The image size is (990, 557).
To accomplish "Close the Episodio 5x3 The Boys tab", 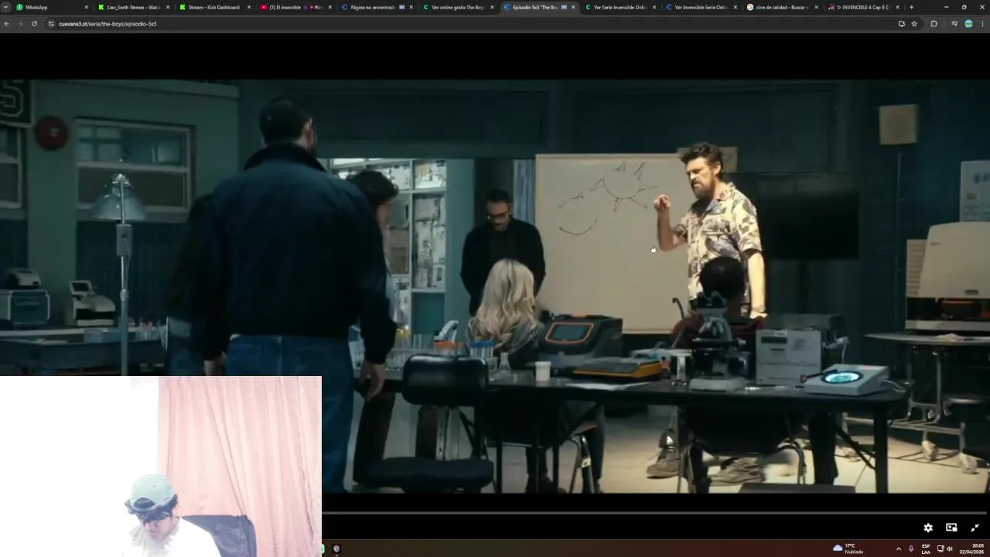I will pos(573,7).
